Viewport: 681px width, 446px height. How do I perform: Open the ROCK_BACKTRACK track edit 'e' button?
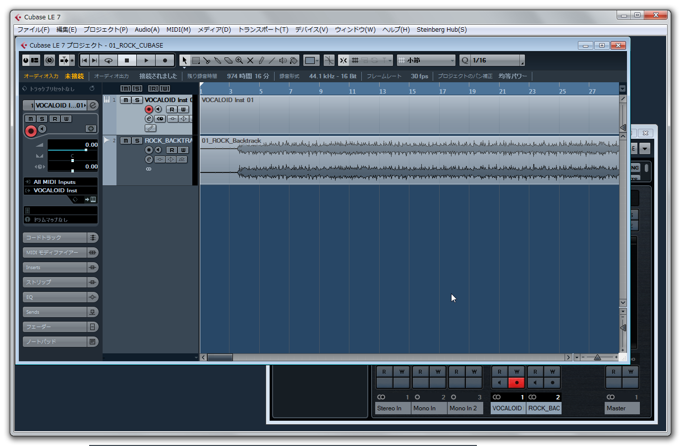click(x=149, y=160)
